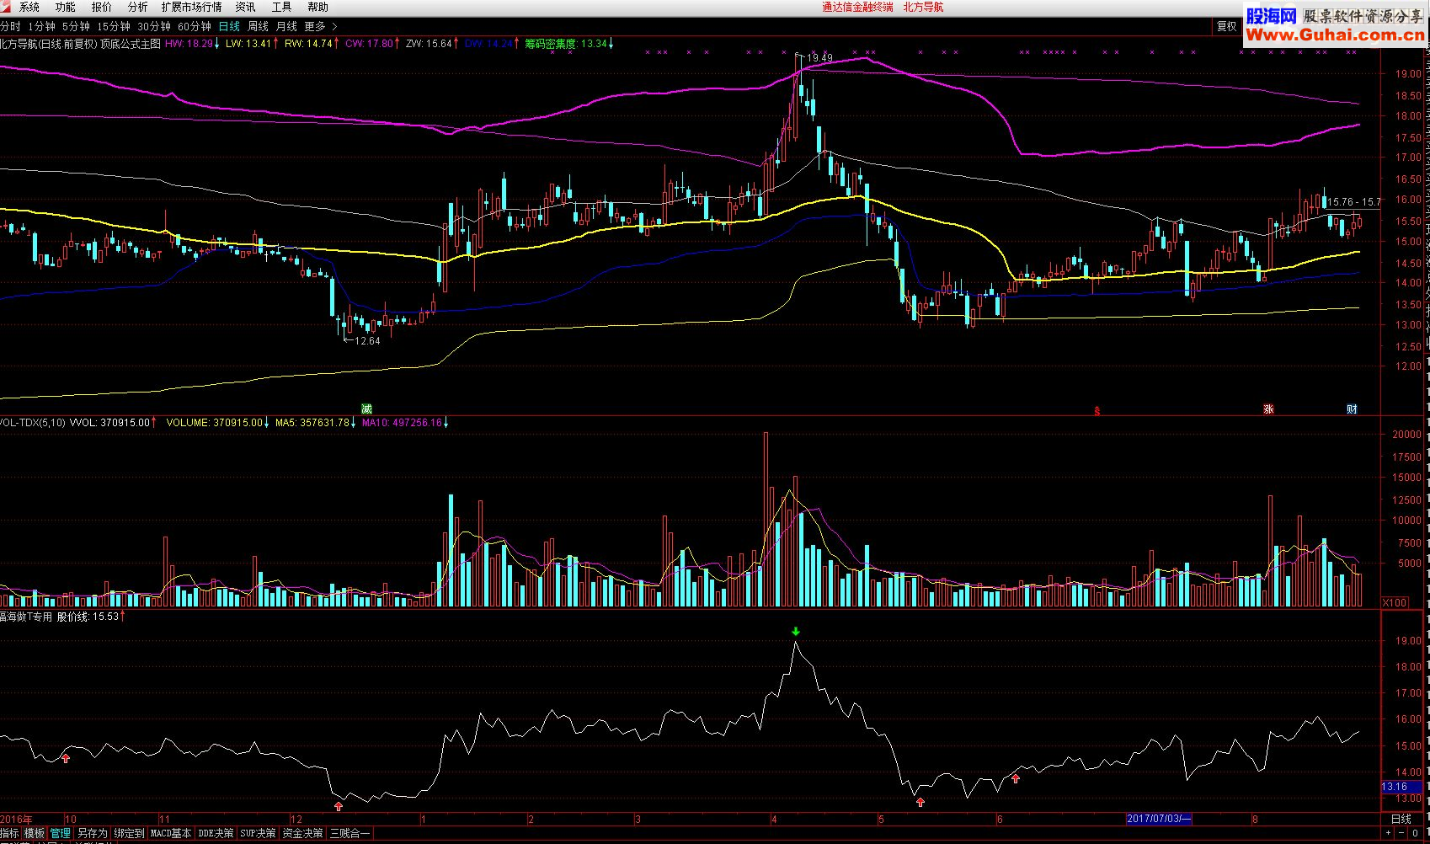Viewport: 1430px width, 844px height.
Task: Open the 系统 menu
Action: click(29, 7)
